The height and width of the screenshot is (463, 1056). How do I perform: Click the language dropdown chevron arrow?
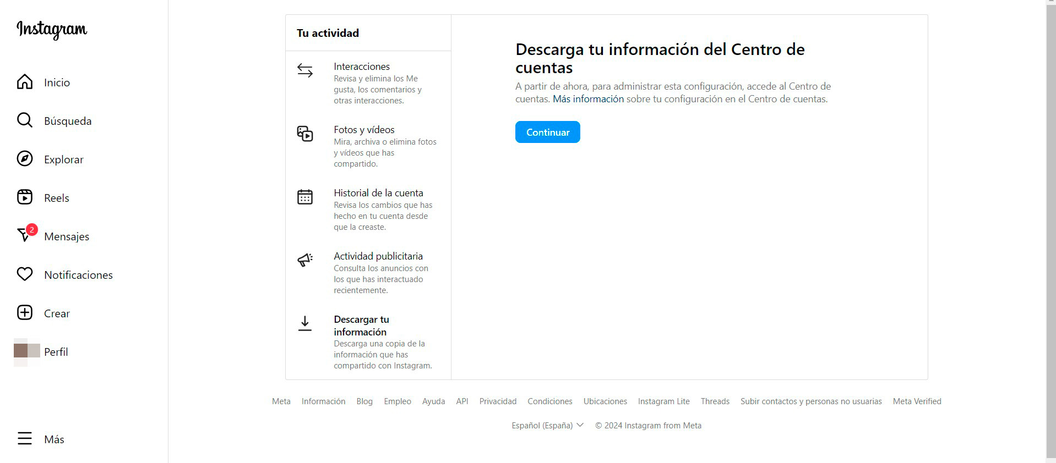click(580, 425)
